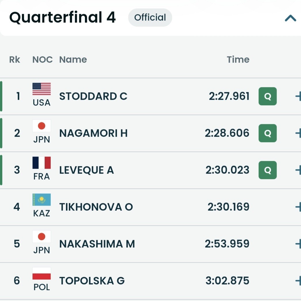Click the Q qualified badge for LEVEQUE A
The width and height of the screenshot is (301, 301).
coord(268,170)
